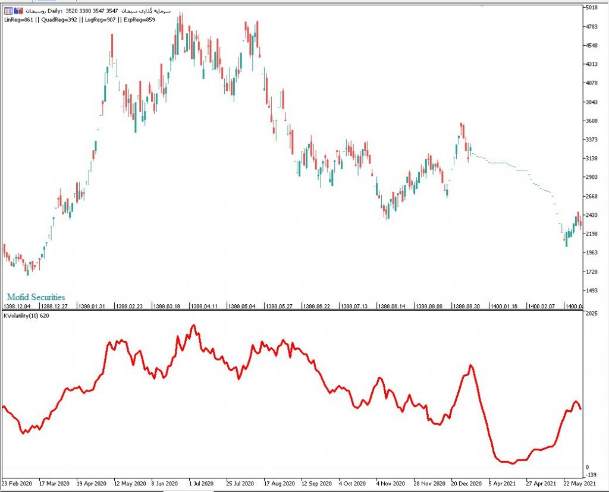Image resolution: width=609 pixels, height=492 pixels.
Task: Click the 1398.12.04 date label
Action: tap(17, 306)
